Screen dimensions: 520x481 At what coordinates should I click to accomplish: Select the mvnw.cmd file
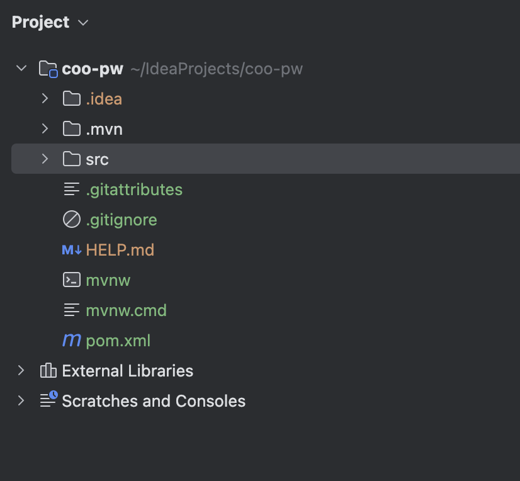tap(126, 310)
